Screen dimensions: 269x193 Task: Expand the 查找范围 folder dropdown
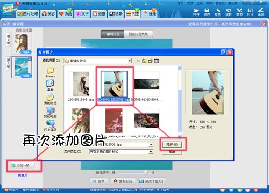[x=129, y=61]
